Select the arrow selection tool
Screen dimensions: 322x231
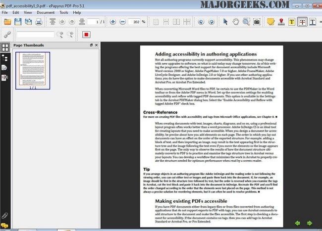225,22
